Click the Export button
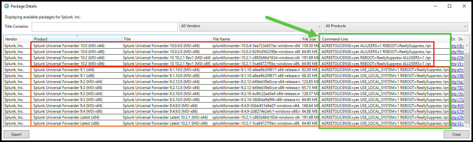Image resolution: width=473 pixels, height=142 pixels. (16, 134)
